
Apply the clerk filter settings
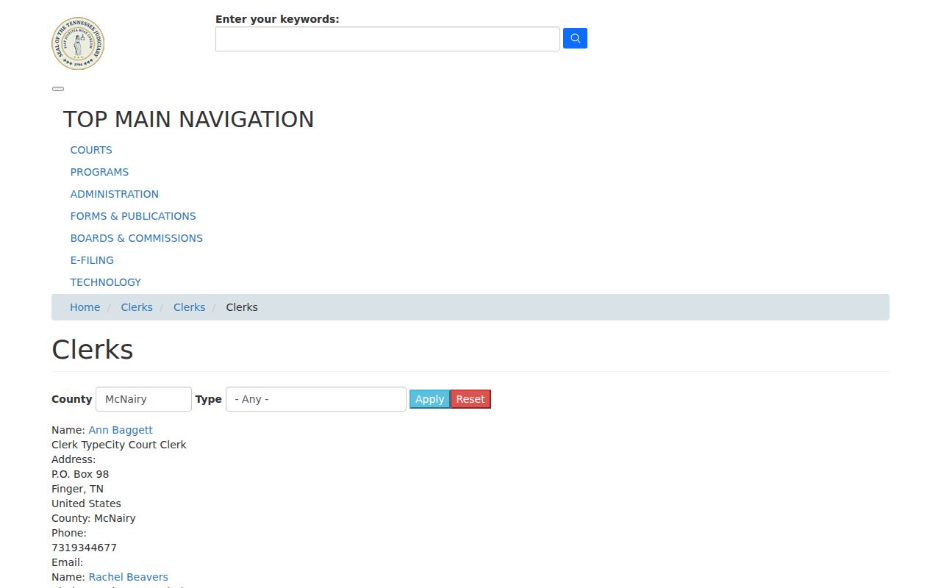tap(429, 399)
